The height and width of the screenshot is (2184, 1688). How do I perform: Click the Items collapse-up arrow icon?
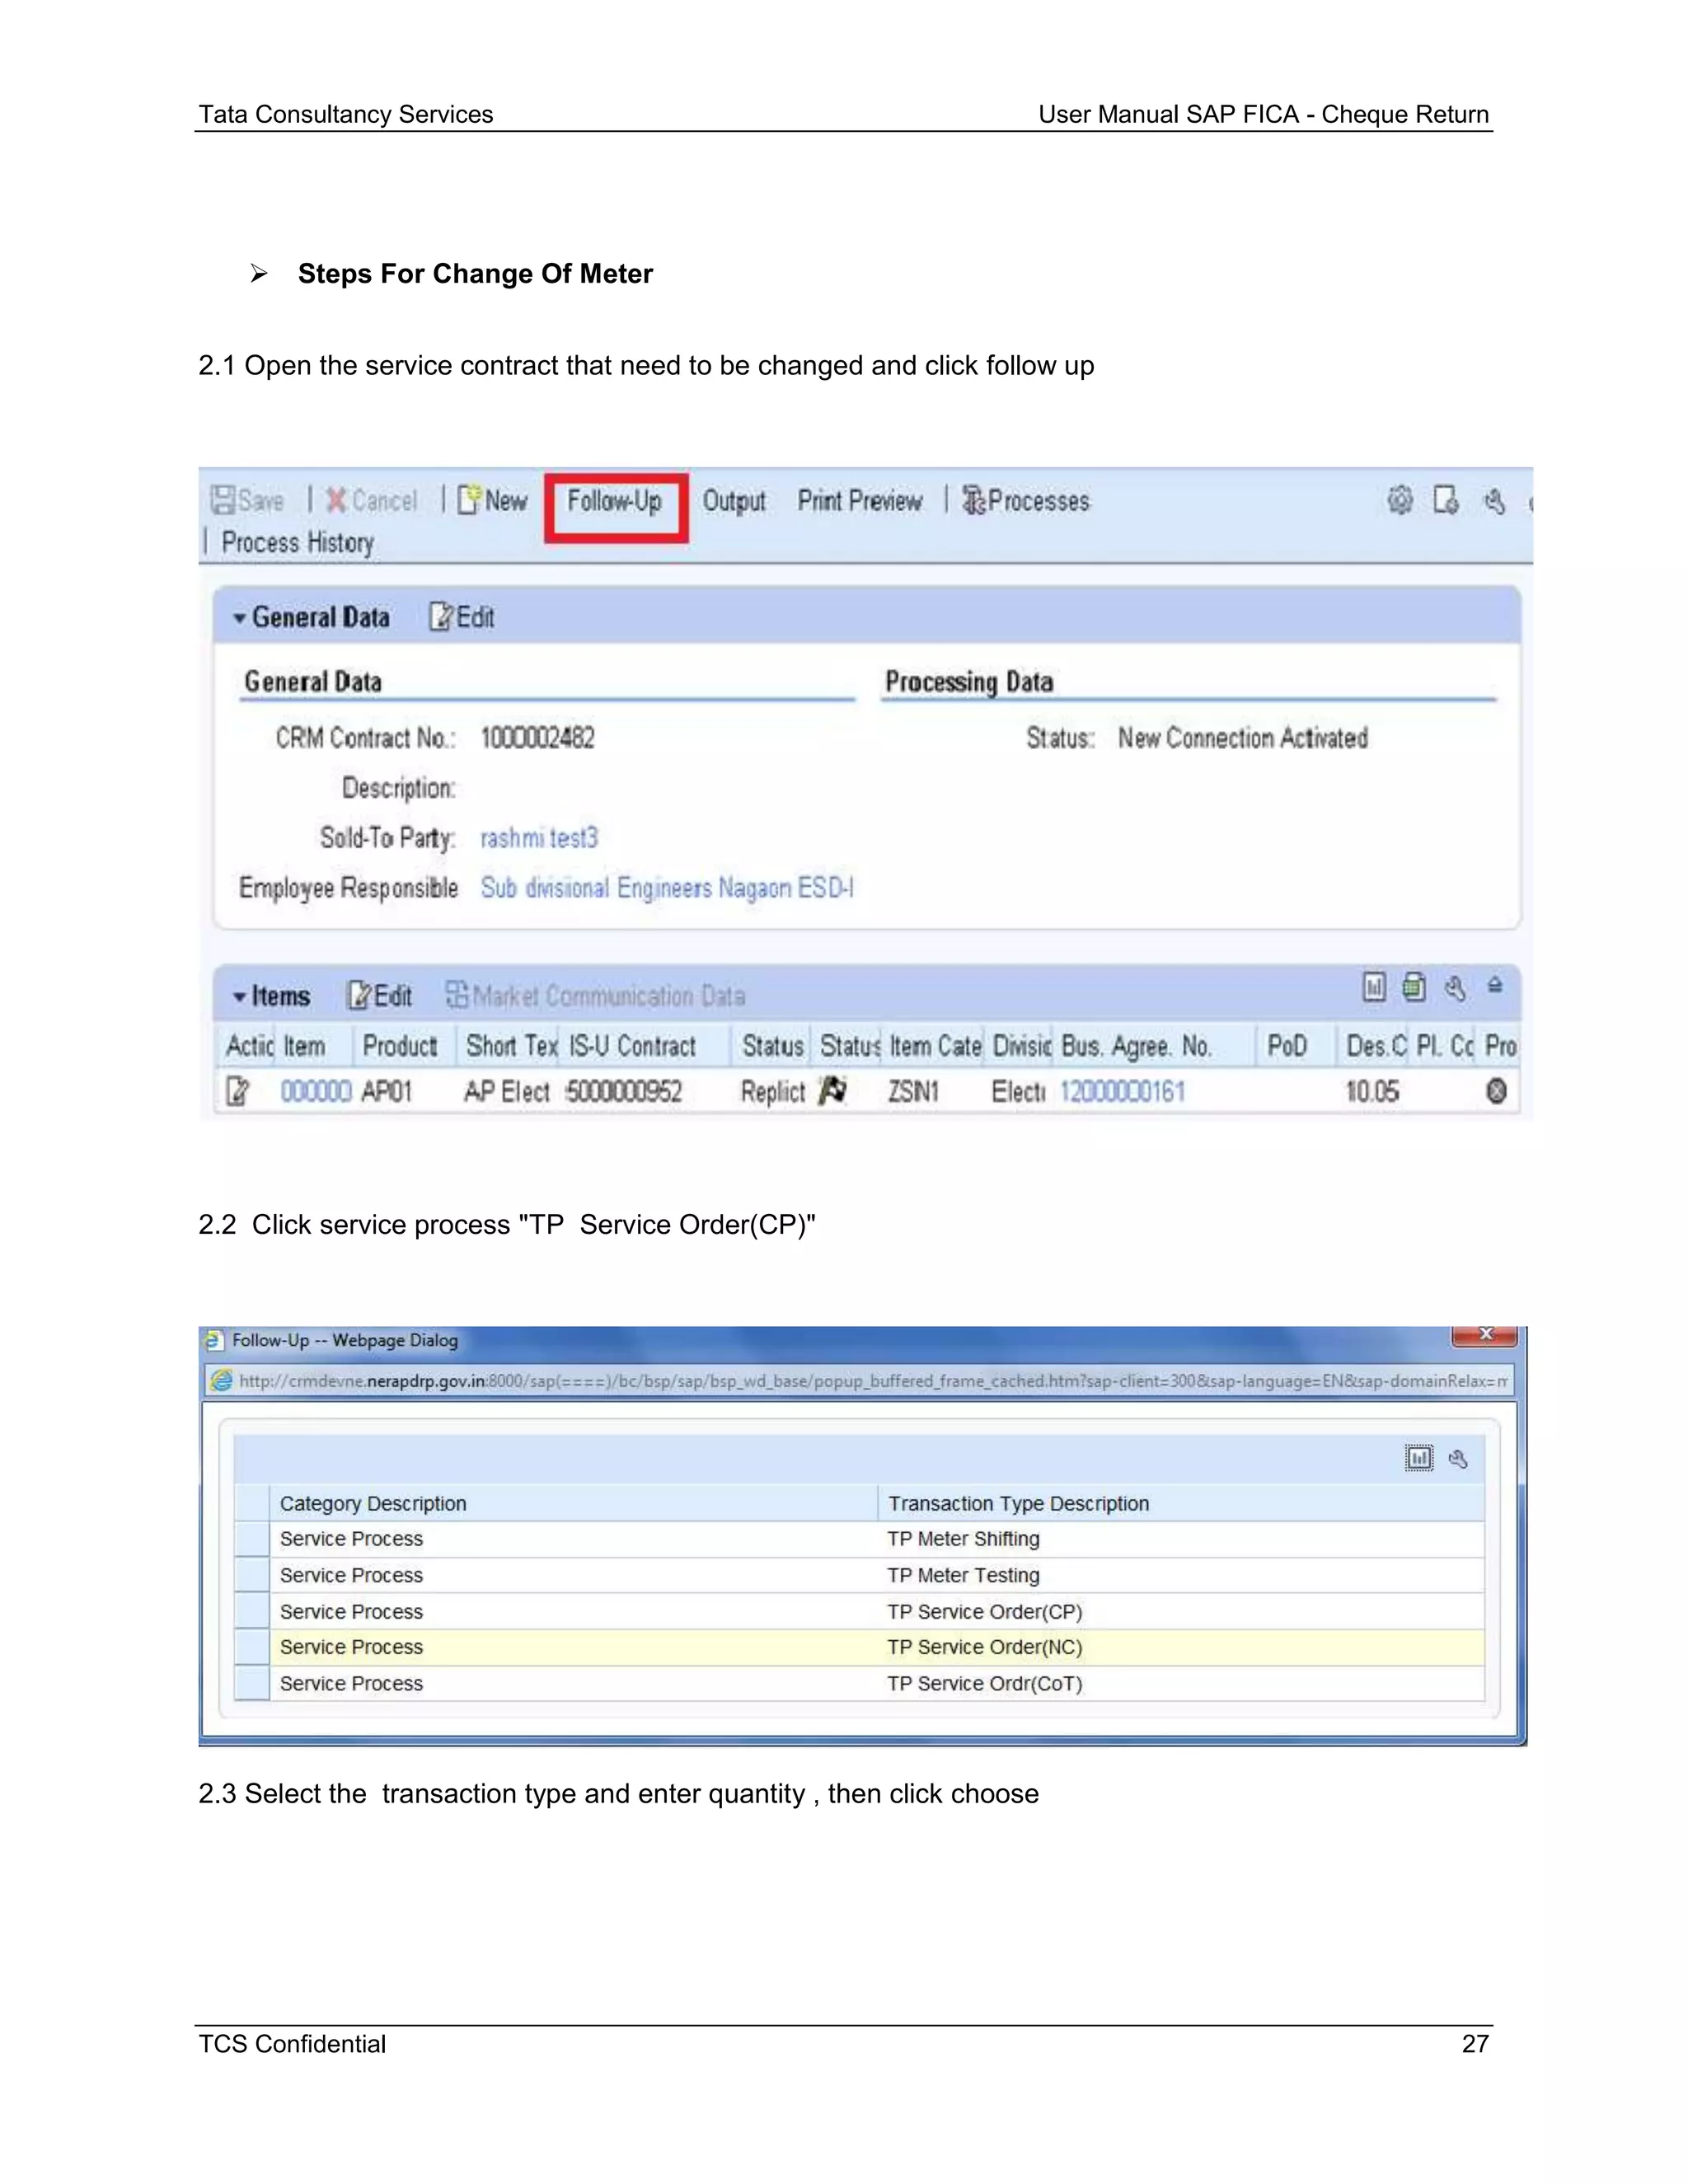[1495, 986]
